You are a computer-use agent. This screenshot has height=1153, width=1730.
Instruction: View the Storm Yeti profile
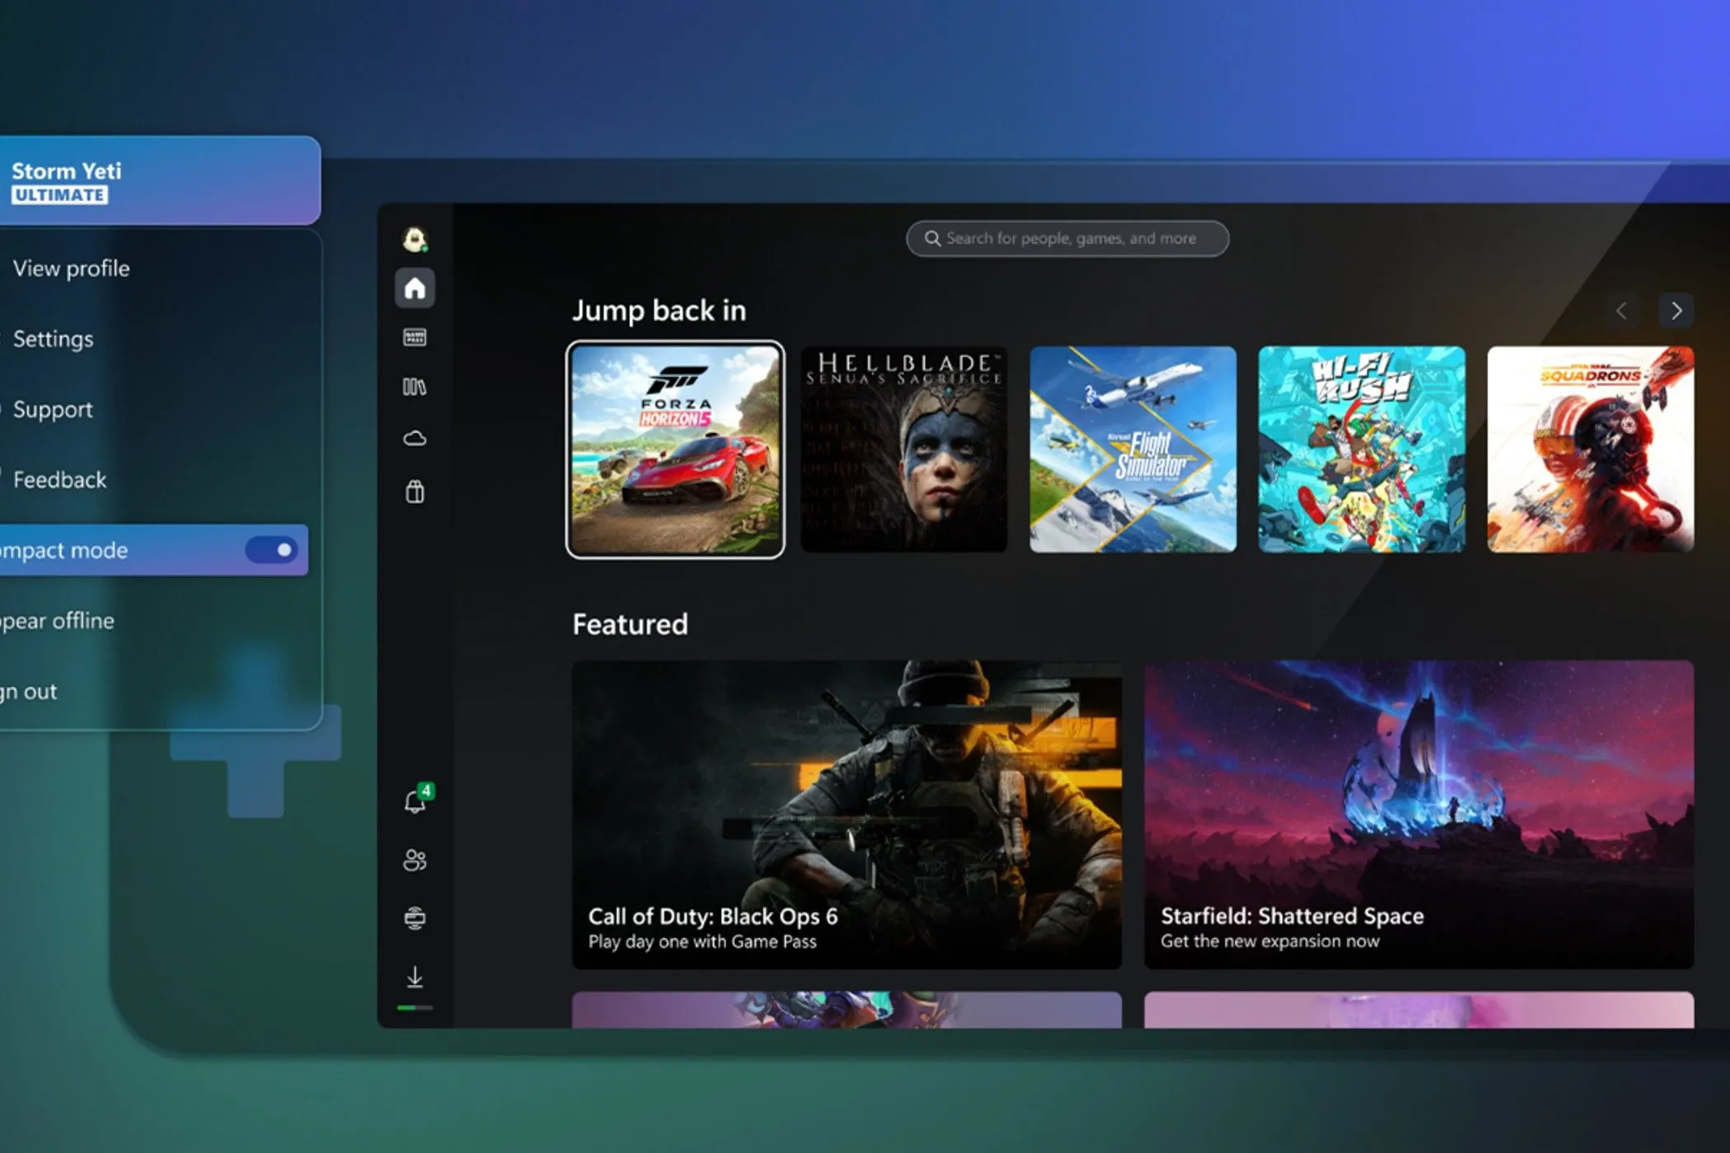pyautogui.click(x=71, y=268)
